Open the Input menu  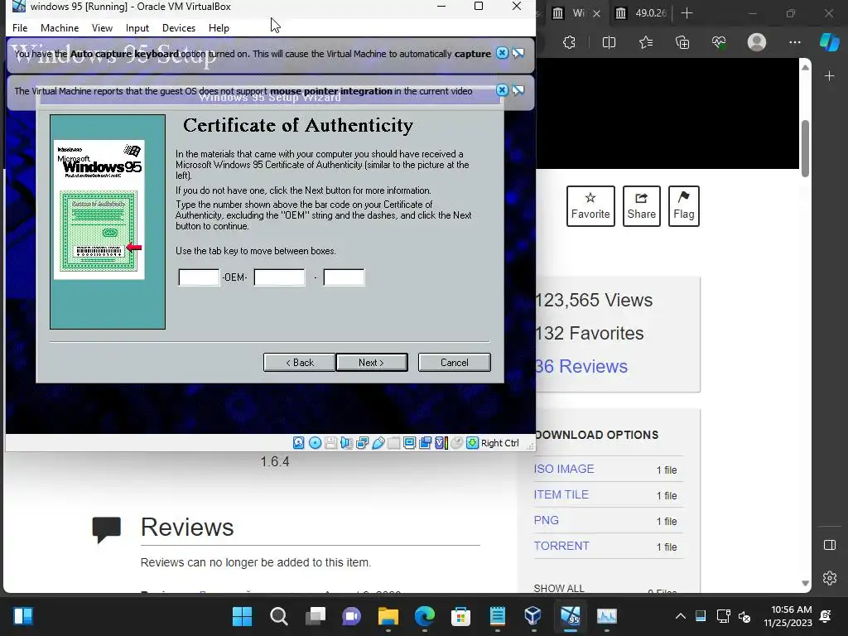[x=137, y=28]
